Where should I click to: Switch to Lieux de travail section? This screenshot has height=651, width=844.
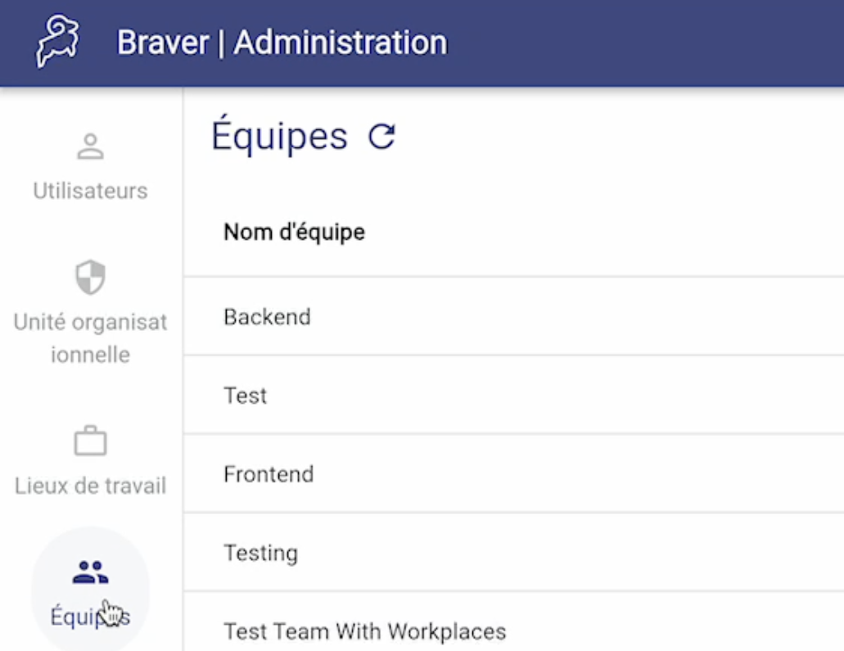(90, 486)
